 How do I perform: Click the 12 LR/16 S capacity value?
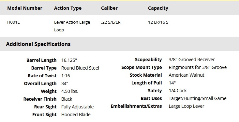click(158, 22)
